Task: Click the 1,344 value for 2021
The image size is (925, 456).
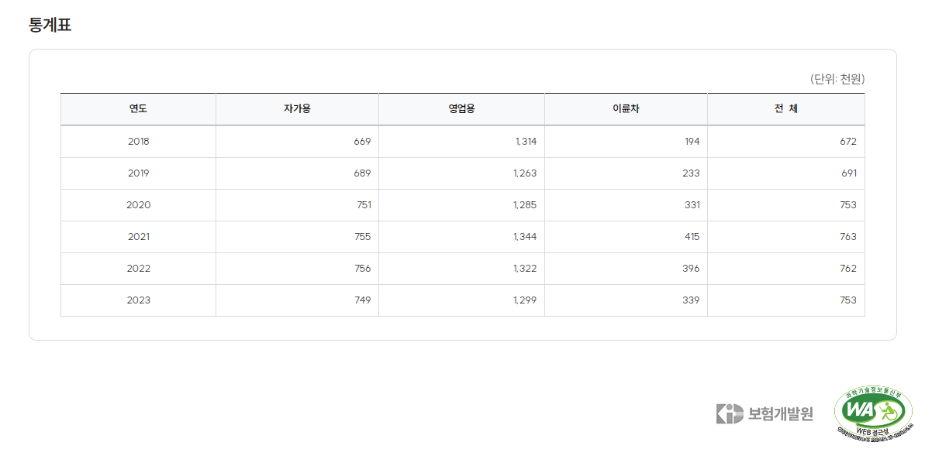Action: [525, 237]
